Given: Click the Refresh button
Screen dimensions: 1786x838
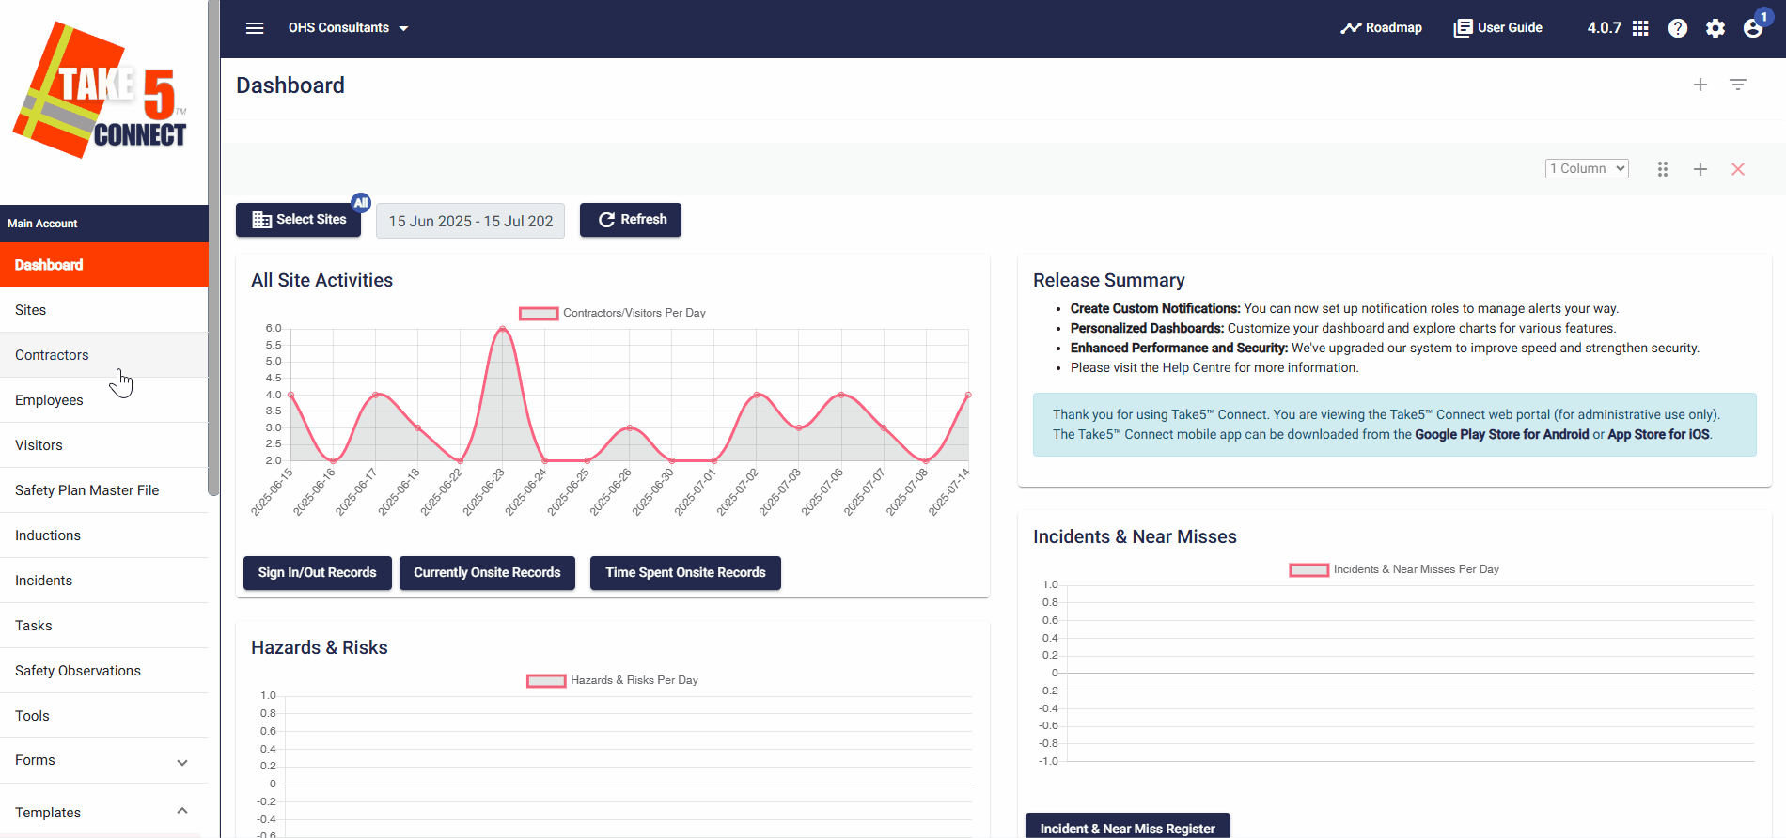Looking at the screenshot, I should [631, 220].
